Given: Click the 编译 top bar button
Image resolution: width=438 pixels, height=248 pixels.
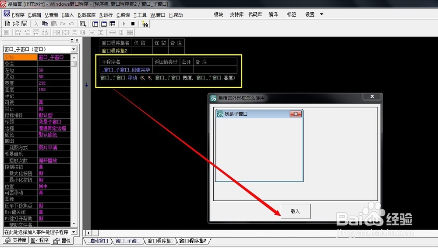Looking at the screenshot, I should [x=273, y=14].
